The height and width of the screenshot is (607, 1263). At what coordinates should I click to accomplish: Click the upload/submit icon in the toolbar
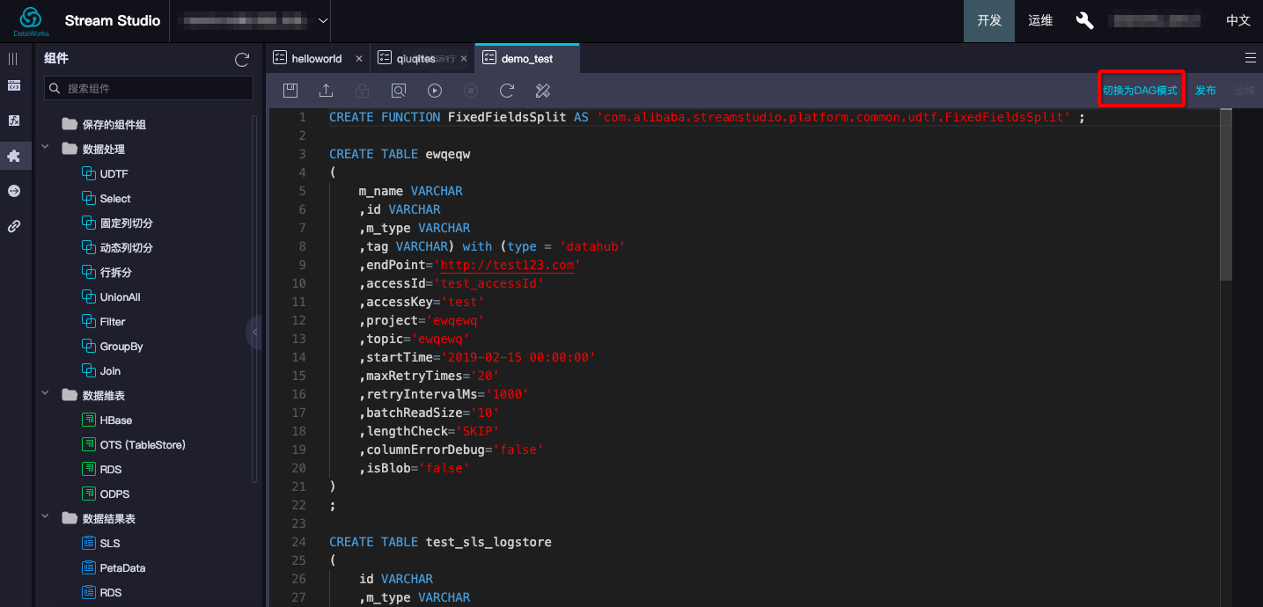pos(326,91)
